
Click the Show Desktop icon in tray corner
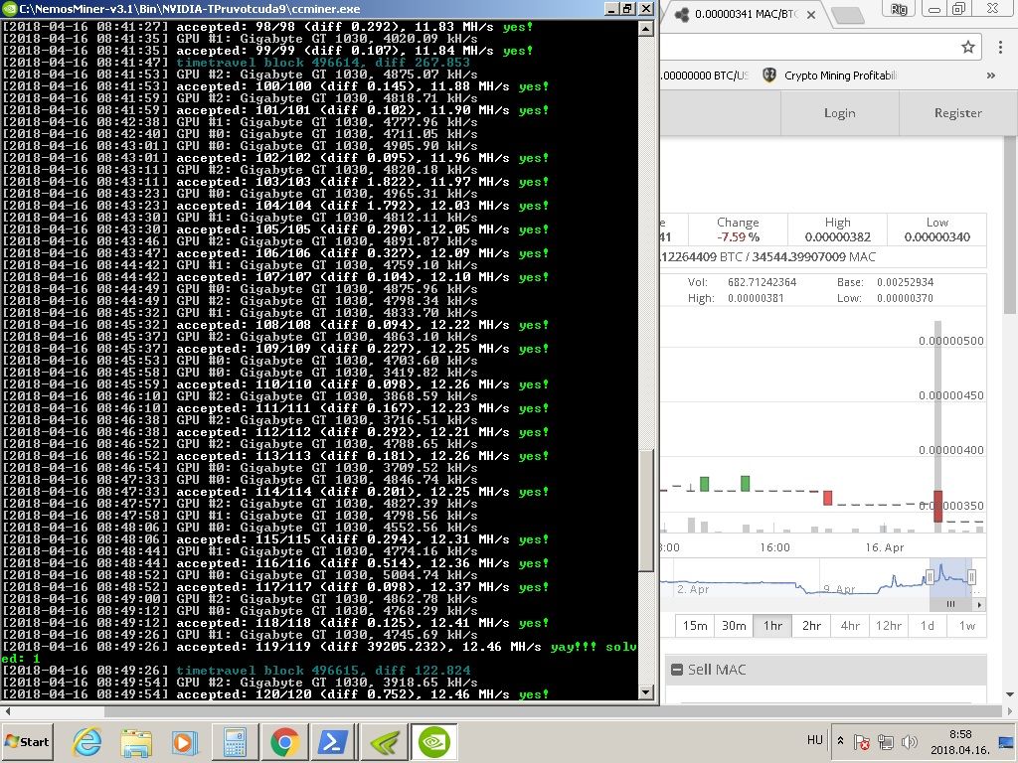coord(1008,741)
